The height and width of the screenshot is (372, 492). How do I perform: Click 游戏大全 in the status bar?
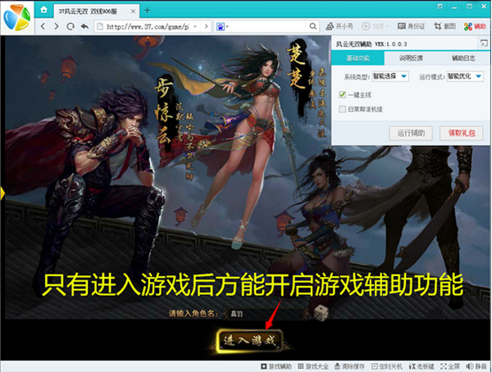[x=313, y=366]
